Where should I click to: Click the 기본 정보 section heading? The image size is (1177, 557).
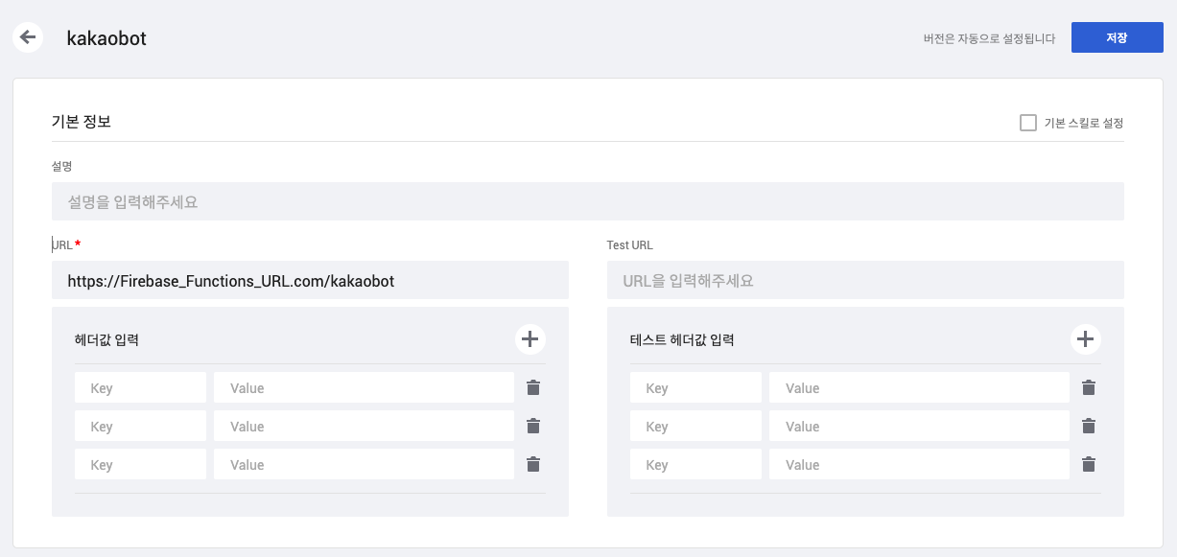pos(82,122)
